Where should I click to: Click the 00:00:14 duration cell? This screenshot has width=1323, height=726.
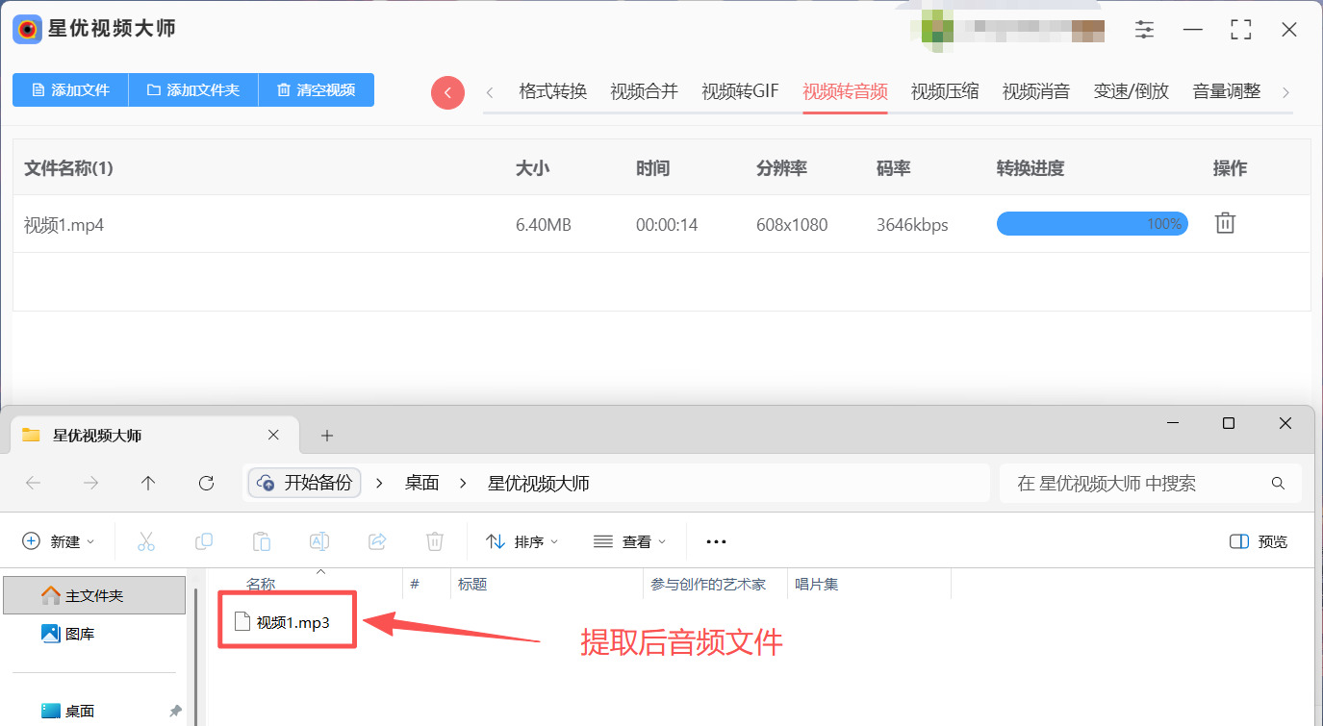click(x=667, y=225)
